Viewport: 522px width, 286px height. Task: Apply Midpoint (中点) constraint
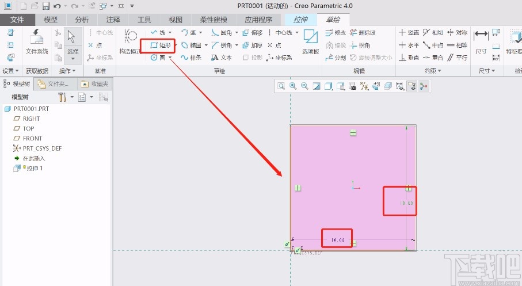tap(433, 45)
